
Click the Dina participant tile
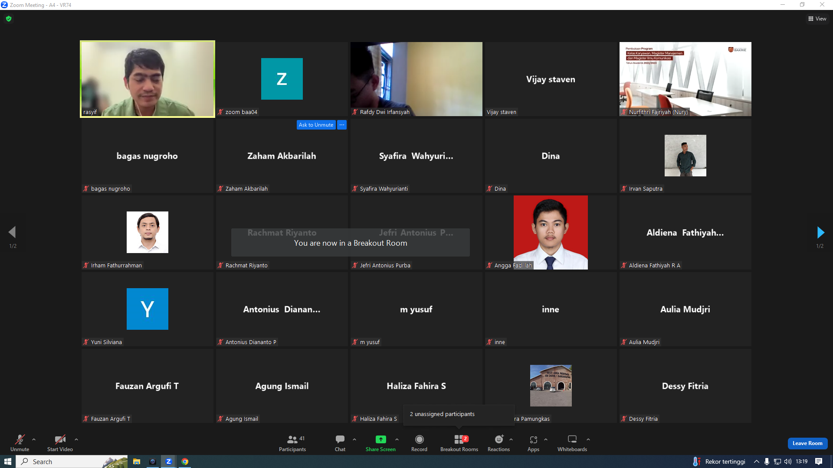(x=551, y=156)
